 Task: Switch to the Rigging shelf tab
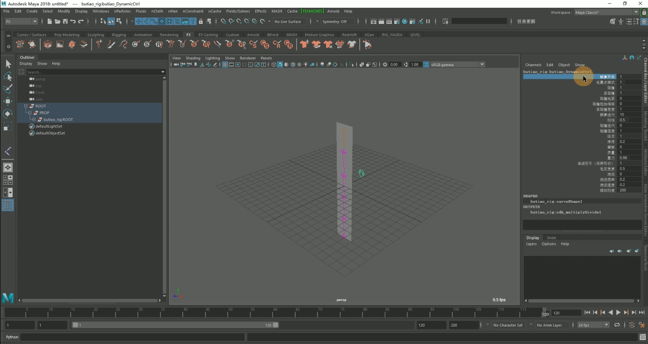(119, 35)
